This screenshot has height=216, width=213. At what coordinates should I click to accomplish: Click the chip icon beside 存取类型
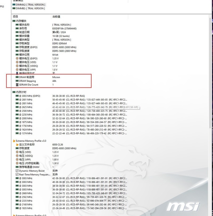pyautogui.click(x=17, y=44)
